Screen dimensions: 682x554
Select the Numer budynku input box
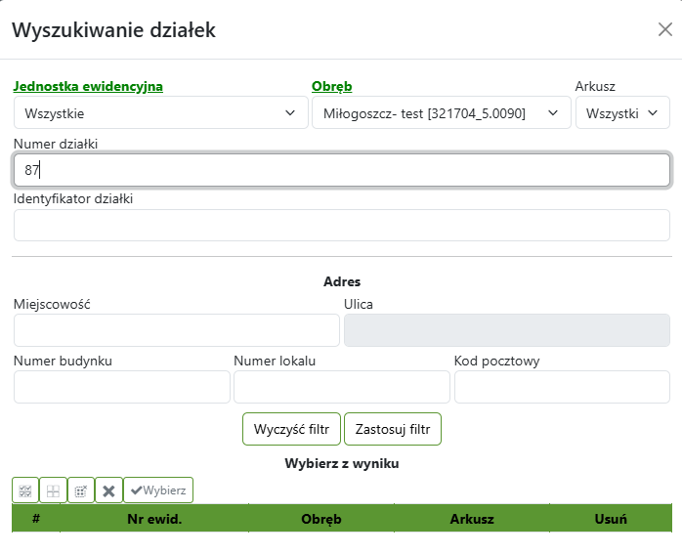point(121,387)
